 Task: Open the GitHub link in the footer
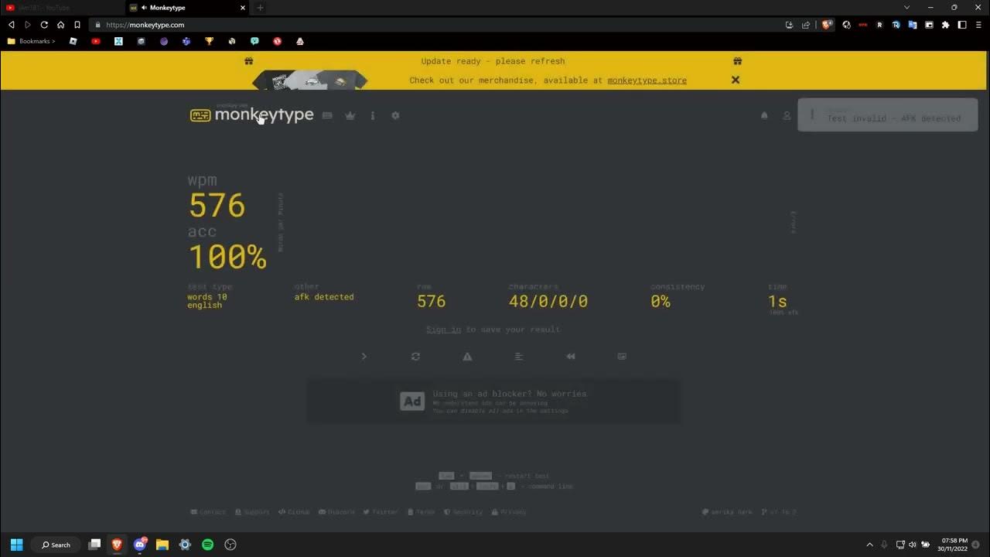(295, 512)
